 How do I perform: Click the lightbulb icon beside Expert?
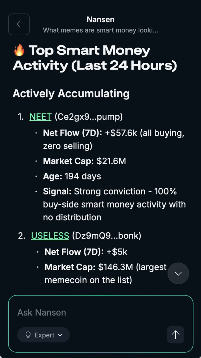(x=28, y=335)
